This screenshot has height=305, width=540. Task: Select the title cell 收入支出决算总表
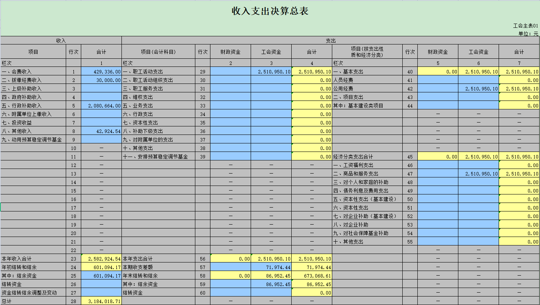[270, 11]
